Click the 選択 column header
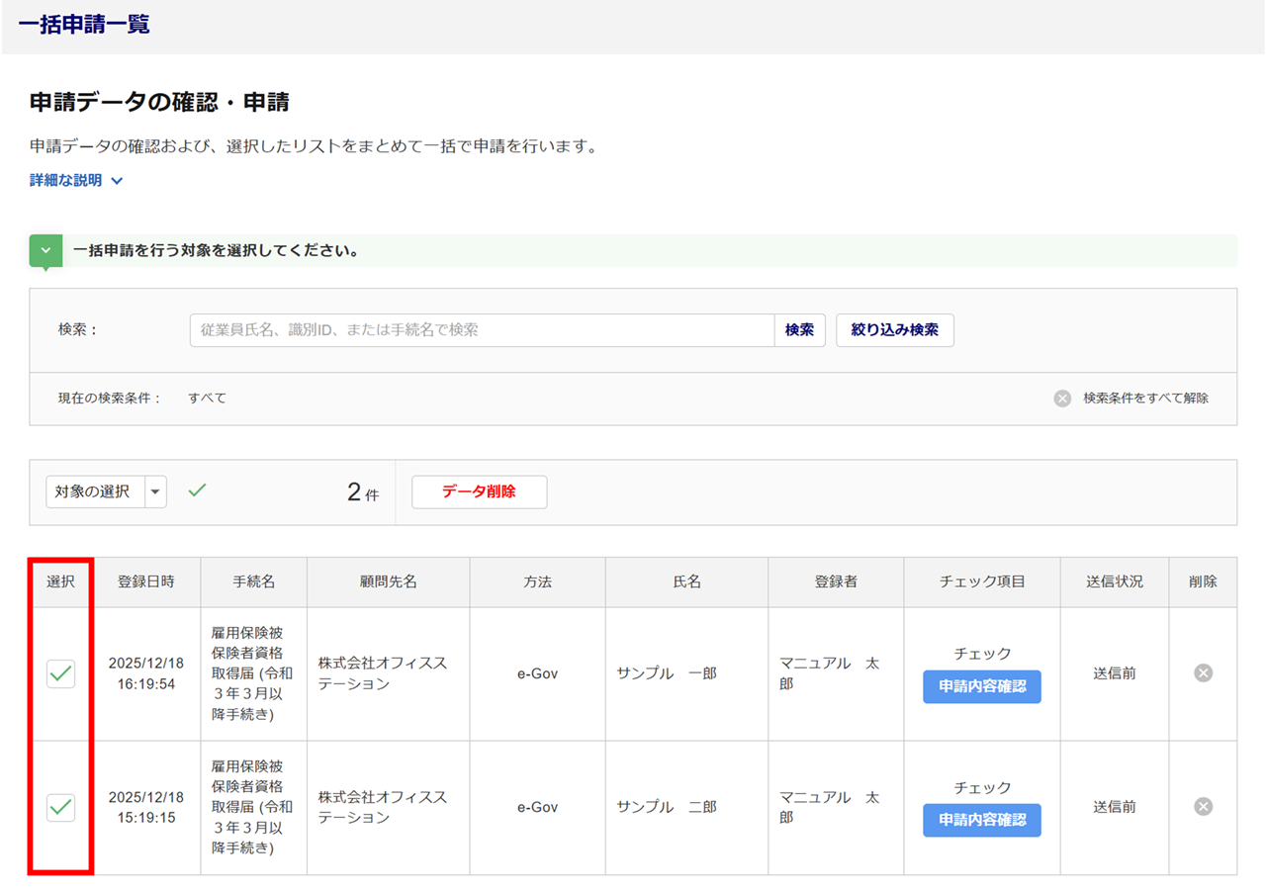Viewport: 1266px width, 892px height. pos(61,581)
